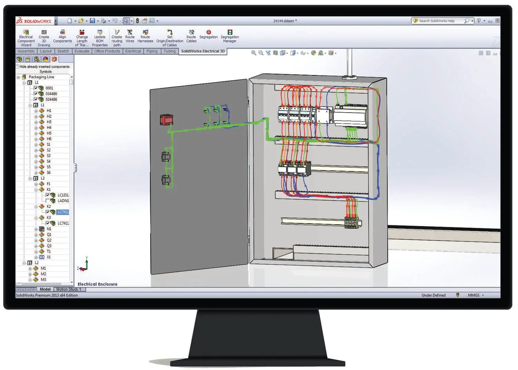Viewport: 518px width, 370px height.
Task: Select the M2 tree item
Action: coord(44,274)
